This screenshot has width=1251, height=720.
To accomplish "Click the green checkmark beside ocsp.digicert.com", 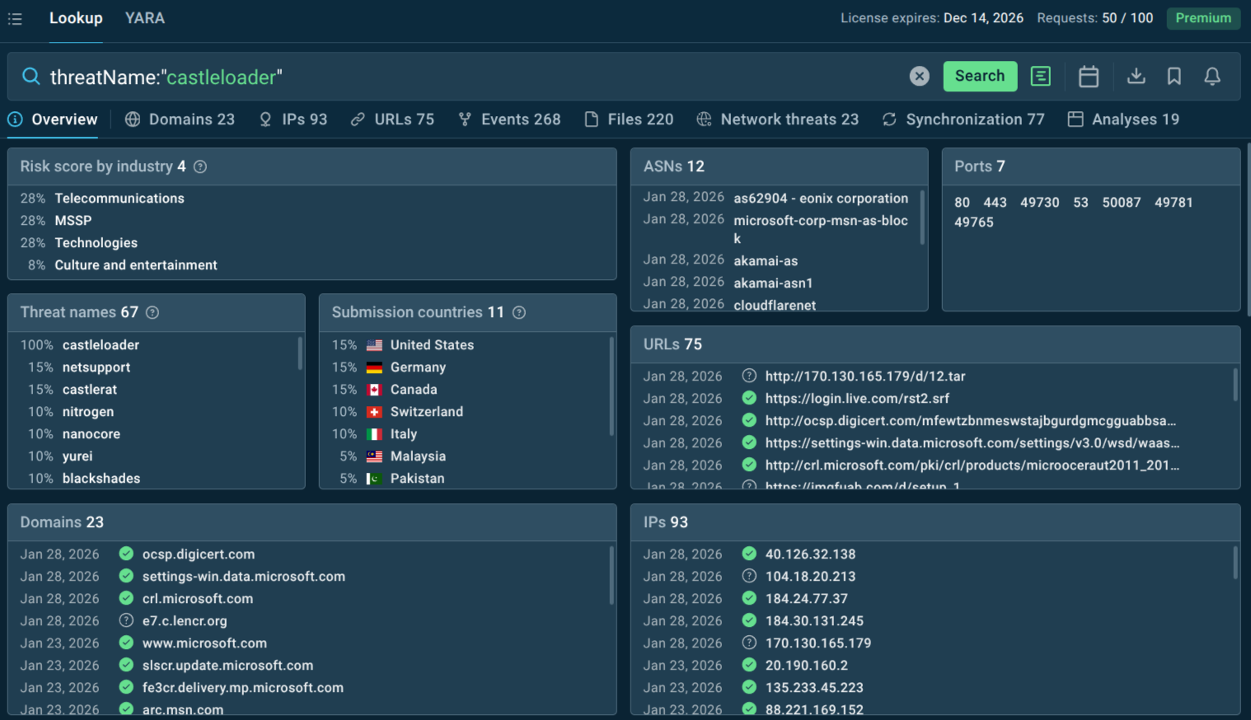I will [126, 554].
